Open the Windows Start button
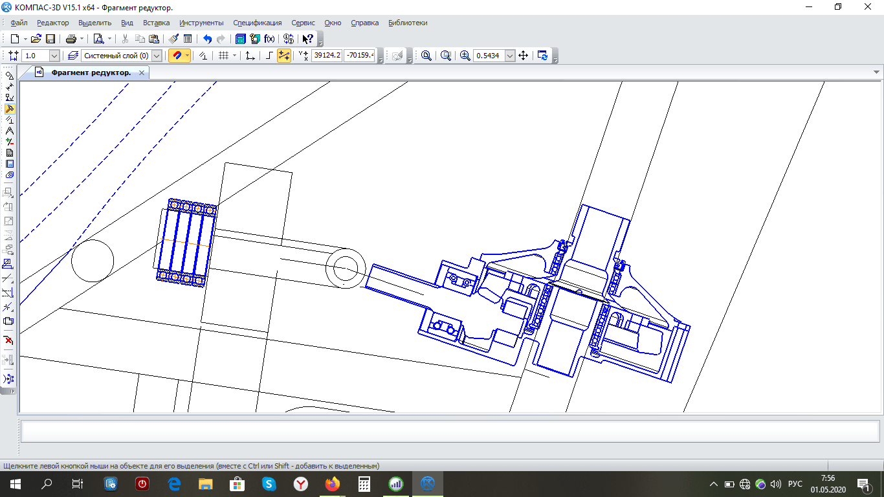Image resolution: width=884 pixels, height=497 pixels. [x=15, y=483]
